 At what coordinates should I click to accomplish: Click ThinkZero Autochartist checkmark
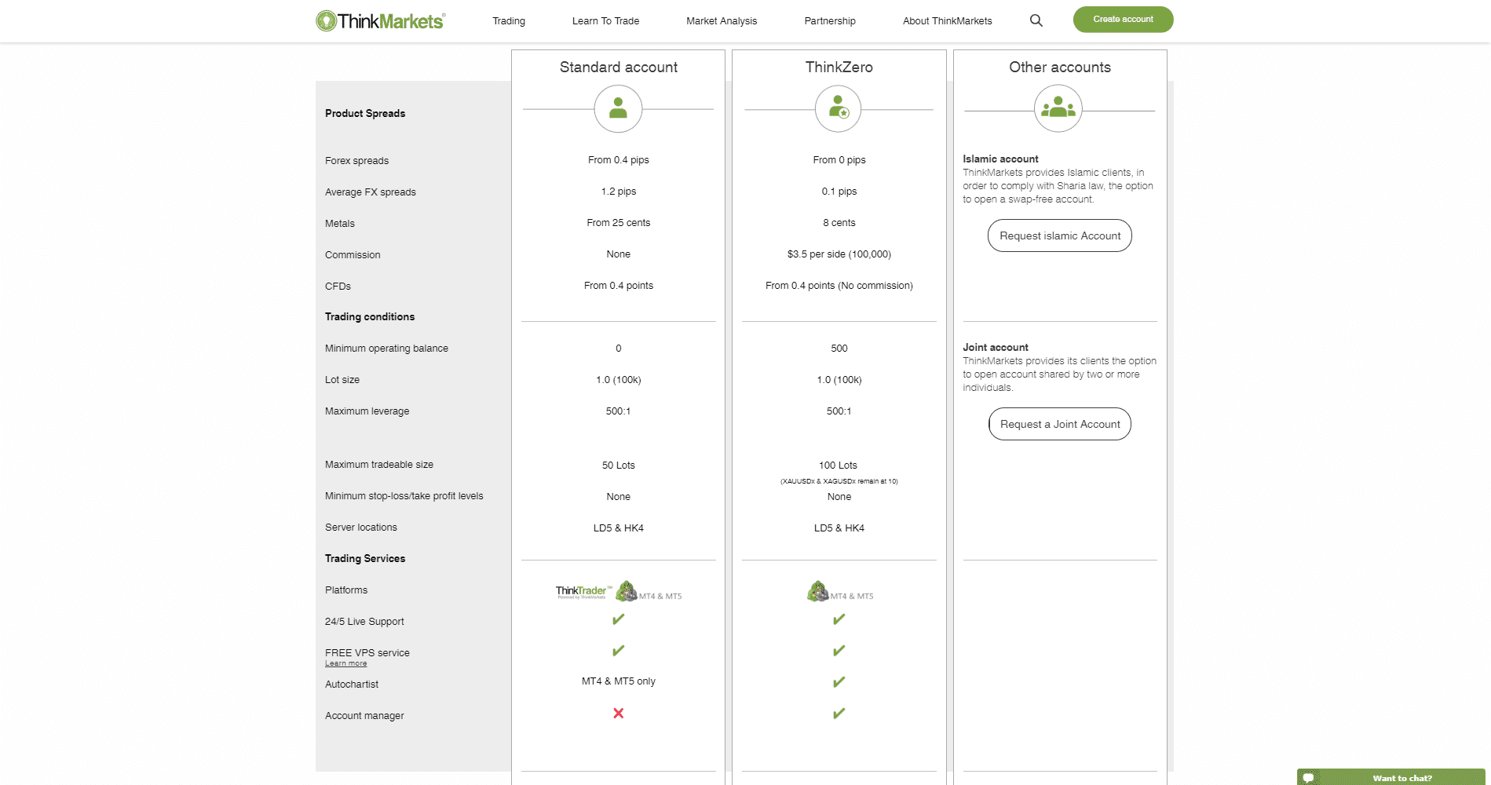pyautogui.click(x=839, y=682)
